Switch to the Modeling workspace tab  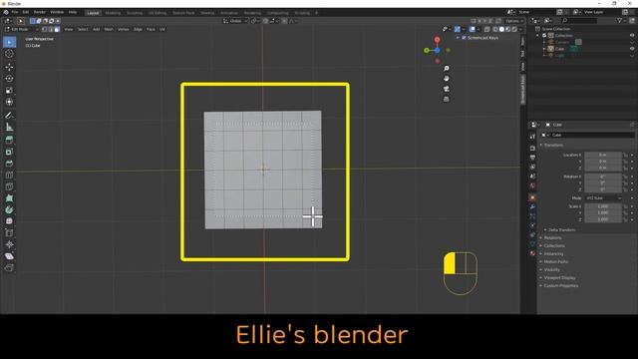[113, 13]
